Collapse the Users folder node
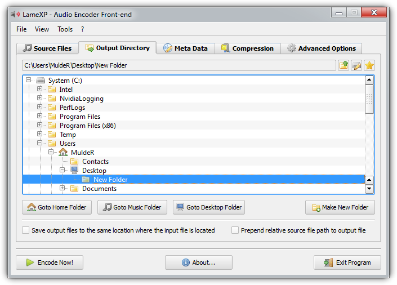This screenshot has height=285, width=397. pyautogui.click(x=40, y=143)
